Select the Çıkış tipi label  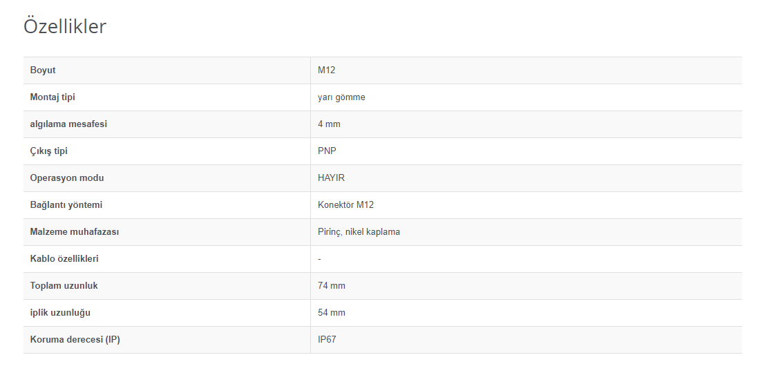pos(49,151)
